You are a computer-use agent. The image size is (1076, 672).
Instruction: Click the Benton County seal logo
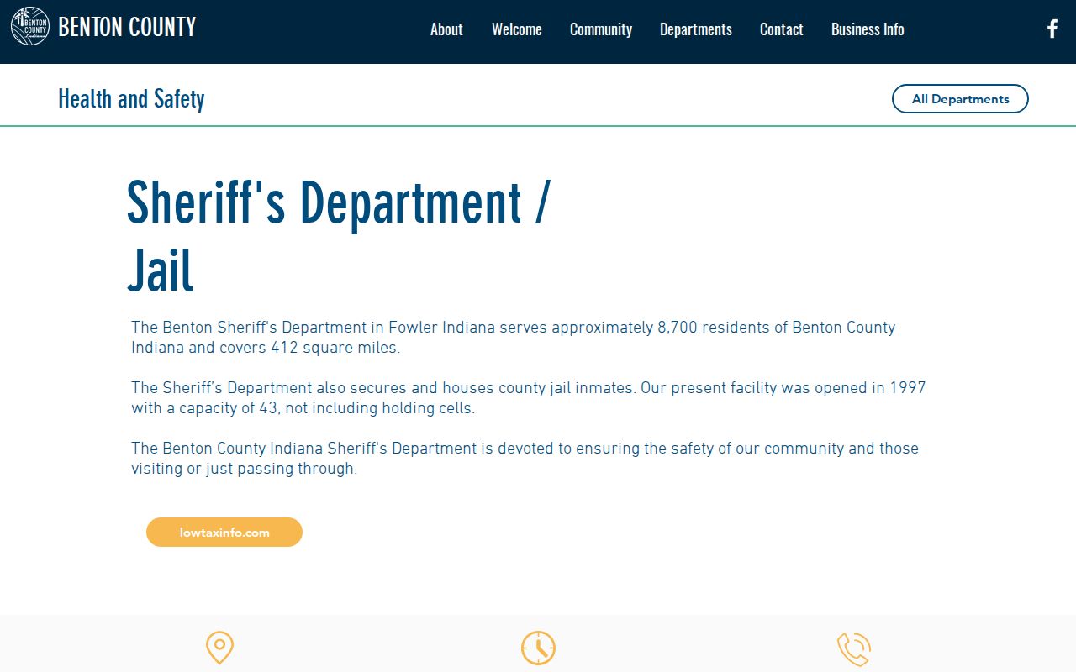30,26
